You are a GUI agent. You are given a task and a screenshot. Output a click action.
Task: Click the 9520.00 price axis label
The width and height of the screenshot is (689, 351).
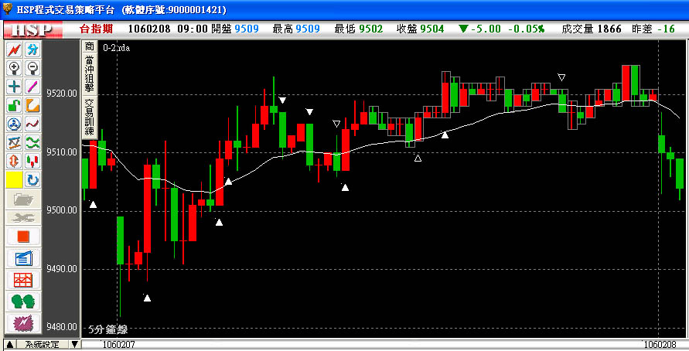coord(60,94)
